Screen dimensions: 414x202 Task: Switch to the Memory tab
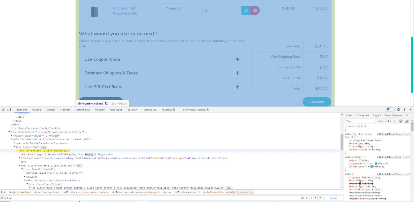100,110
